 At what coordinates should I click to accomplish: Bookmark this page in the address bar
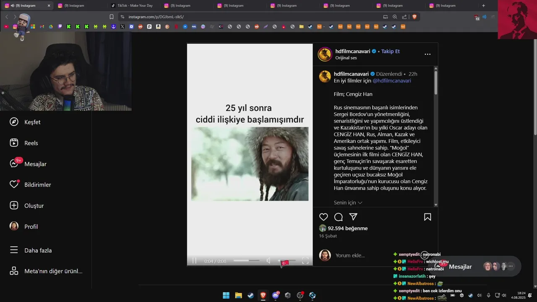[x=112, y=17]
